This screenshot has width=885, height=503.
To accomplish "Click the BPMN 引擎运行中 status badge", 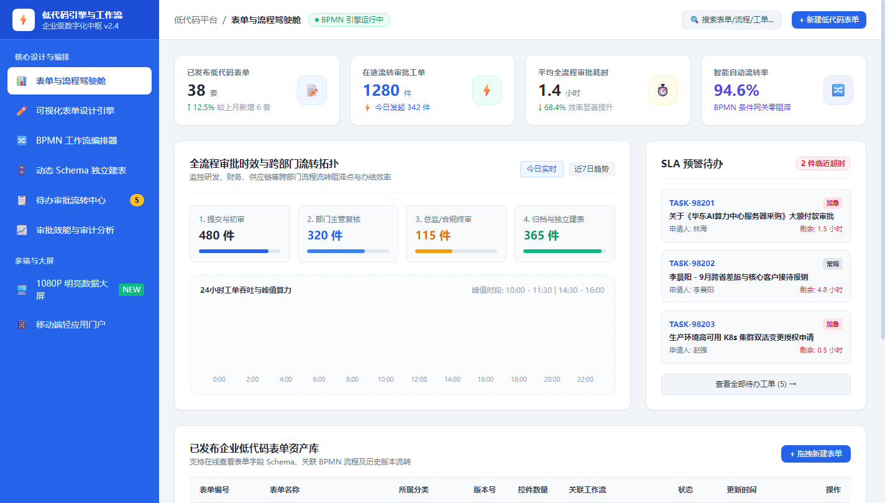I will pyautogui.click(x=349, y=20).
